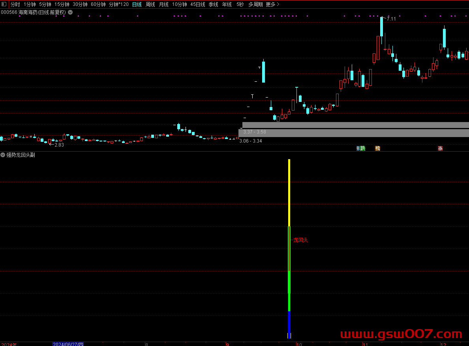Expand the 更多 periods menu
The image size is (469, 346).
point(272,4)
